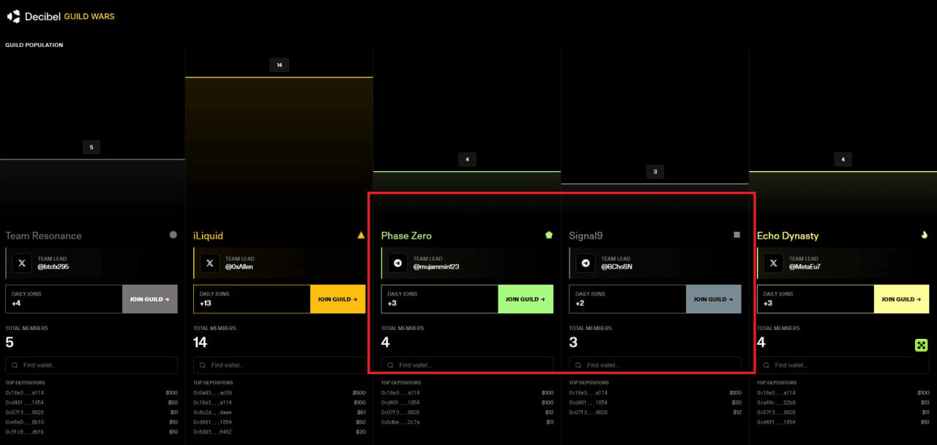
Task: Click Find wallet field under Team Resonance
Action: point(92,365)
